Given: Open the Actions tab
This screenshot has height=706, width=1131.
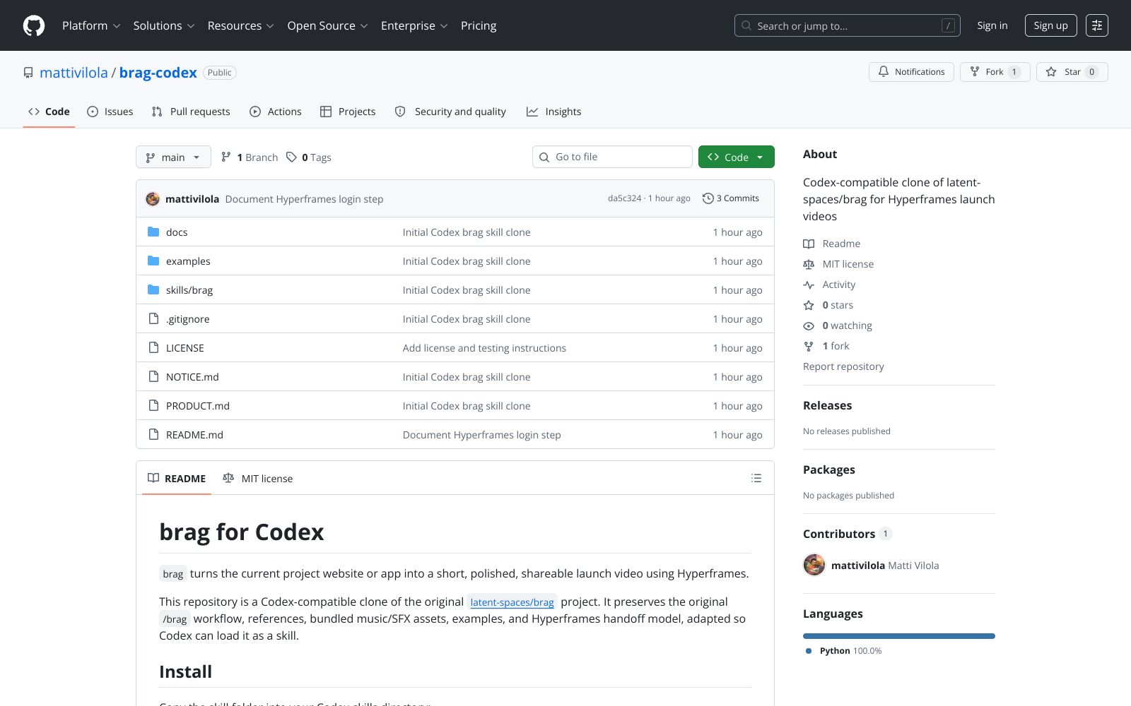Looking at the screenshot, I should point(276,112).
